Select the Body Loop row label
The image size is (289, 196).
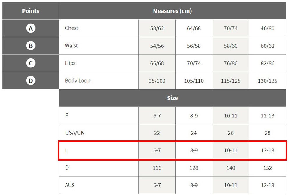point(77,81)
